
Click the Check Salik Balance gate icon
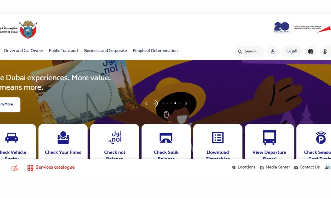(x=166, y=137)
